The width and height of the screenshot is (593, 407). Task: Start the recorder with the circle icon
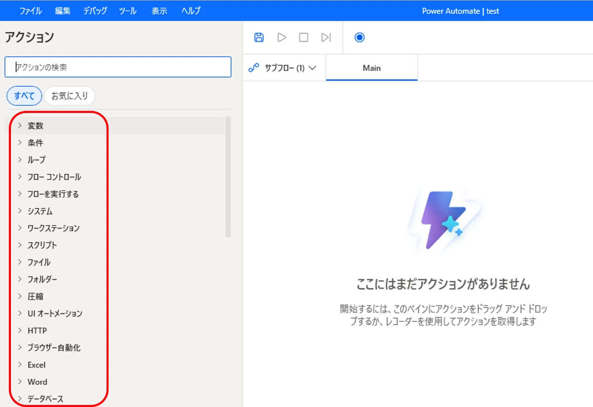(x=360, y=37)
